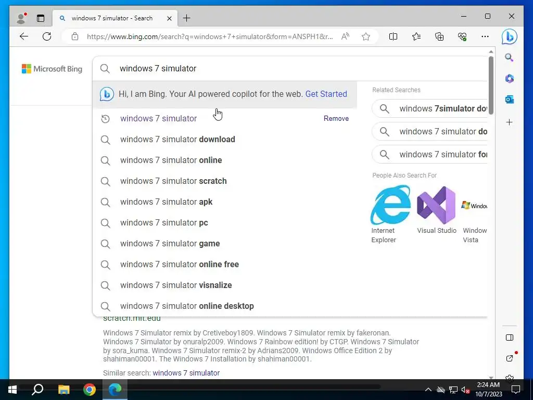
Task: Open sidebar Search icon
Action: point(509,57)
